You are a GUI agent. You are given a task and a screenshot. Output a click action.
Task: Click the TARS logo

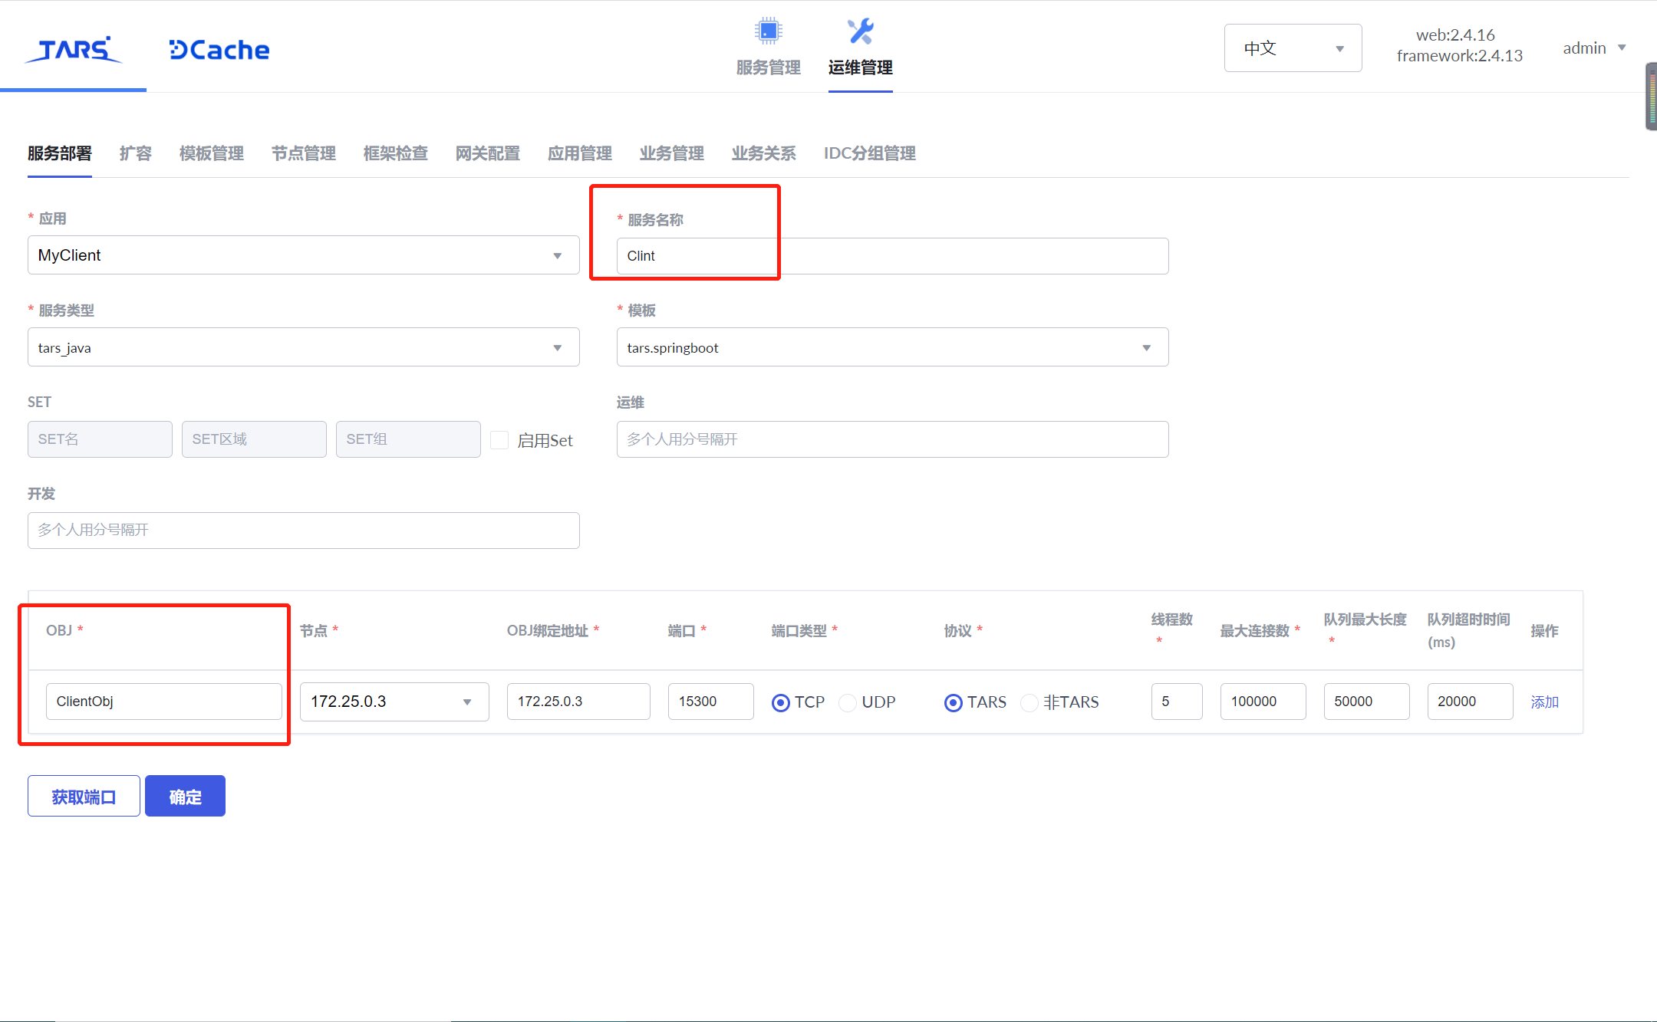(x=74, y=49)
